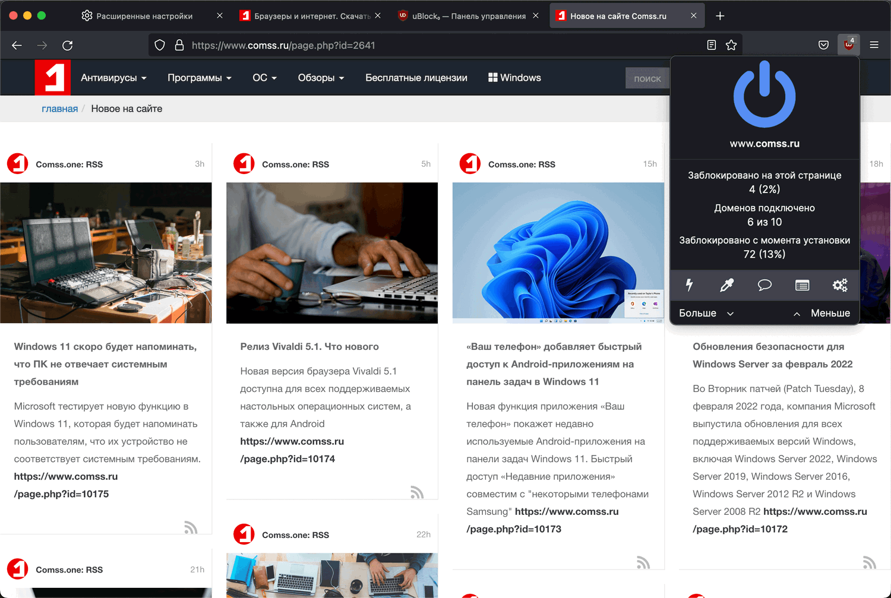Screen dimensions: 891x598
Task: Expand uBlock popup with Больше
Action: (x=706, y=313)
